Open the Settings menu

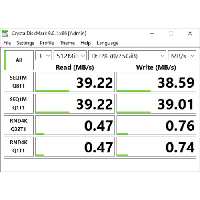point(25,43)
